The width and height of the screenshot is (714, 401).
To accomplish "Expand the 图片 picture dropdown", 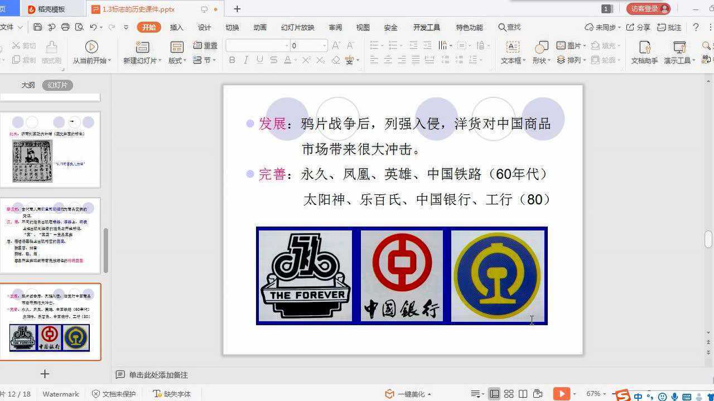I will coord(571,46).
